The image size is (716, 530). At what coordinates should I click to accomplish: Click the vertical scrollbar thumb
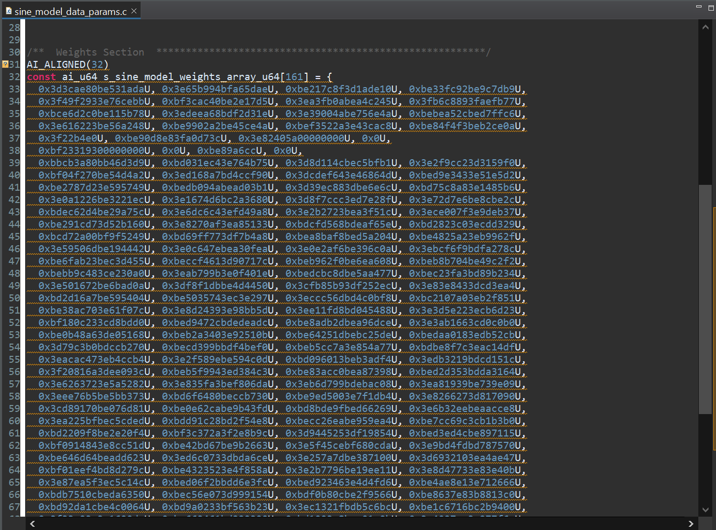[705, 298]
